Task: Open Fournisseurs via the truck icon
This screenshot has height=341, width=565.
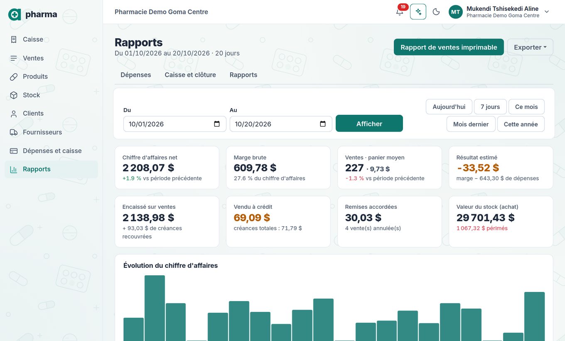Action: 14,132
